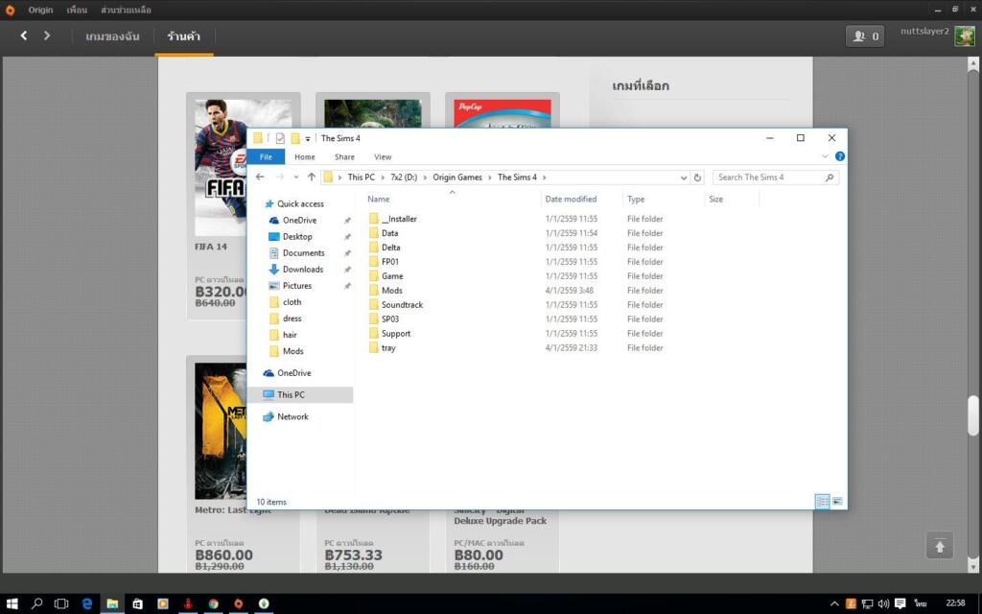Open File Explorer help with the question mark icon
Image resolution: width=982 pixels, height=614 pixels.
(840, 156)
